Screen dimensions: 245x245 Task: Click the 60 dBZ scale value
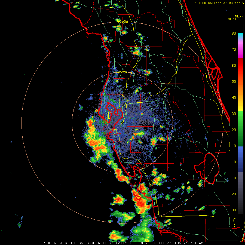(x=234, y=65)
